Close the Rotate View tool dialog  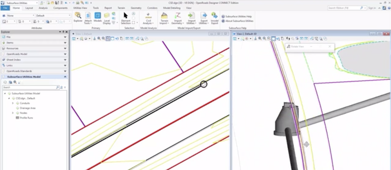(x=330, y=46)
